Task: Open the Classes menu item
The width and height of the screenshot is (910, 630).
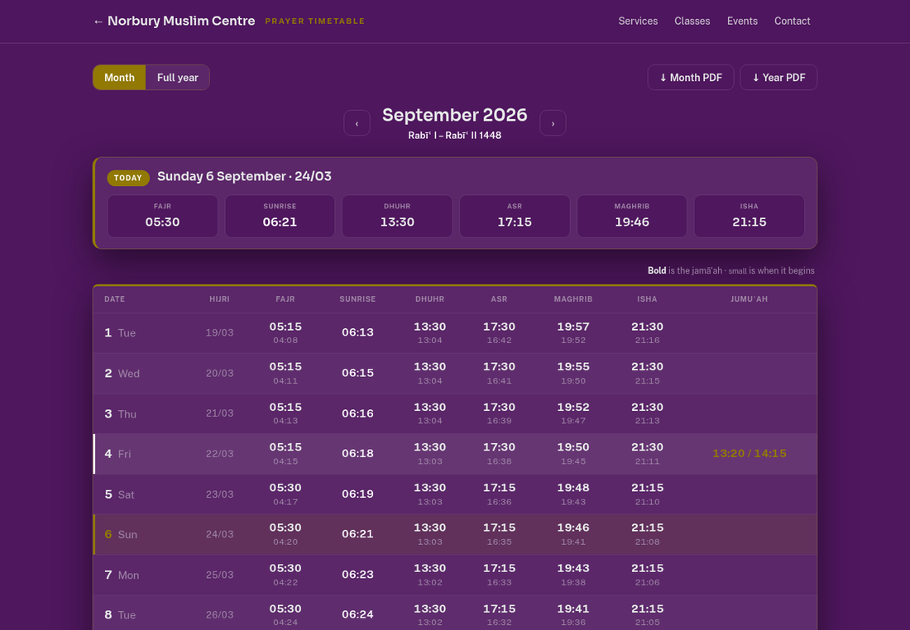Action: (x=692, y=21)
